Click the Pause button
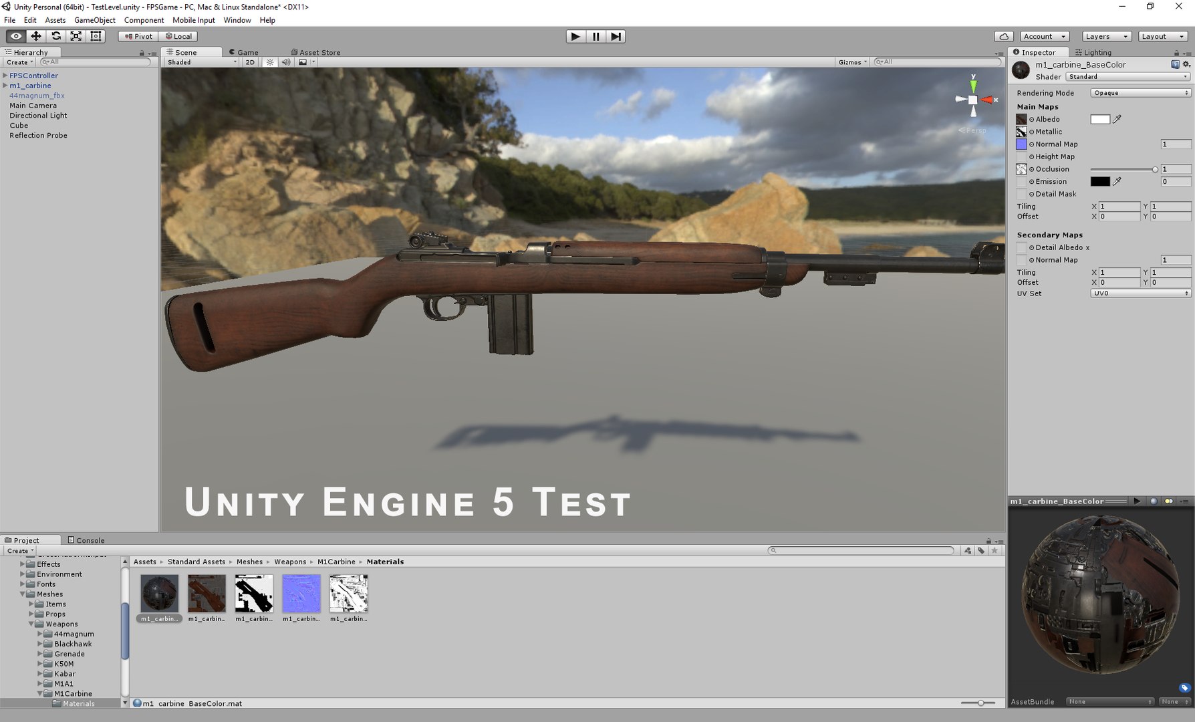The height and width of the screenshot is (722, 1195). [x=595, y=36]
